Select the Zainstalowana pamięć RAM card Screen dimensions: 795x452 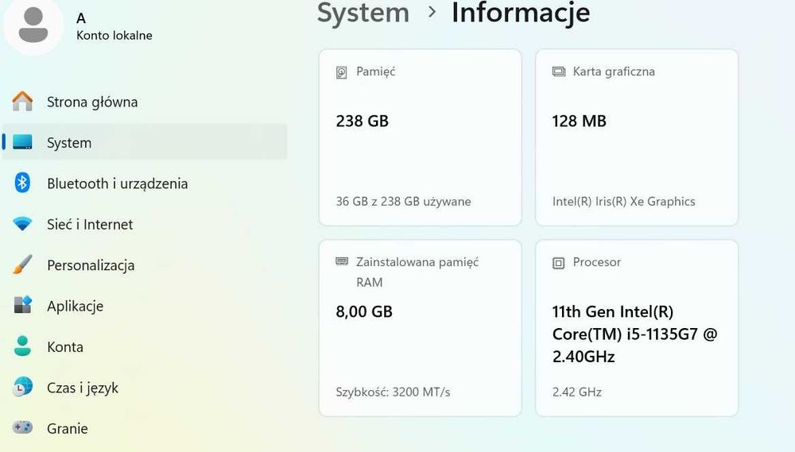[x=420, y=327]
